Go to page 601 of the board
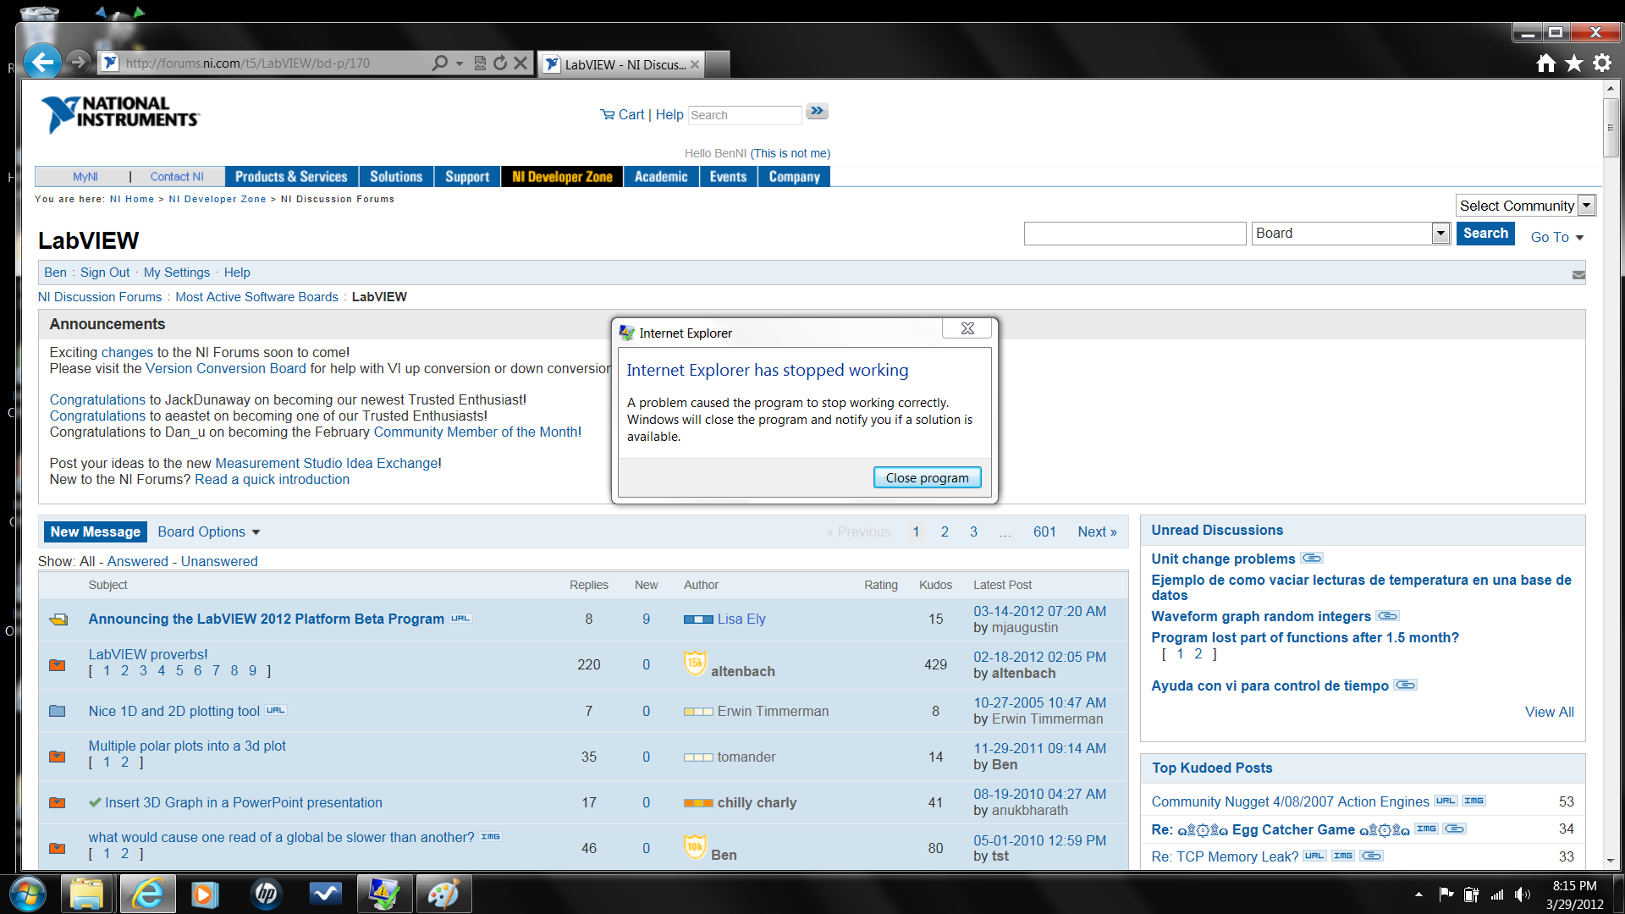This screenshot has height=914, width=1625. coord(1044,532)
